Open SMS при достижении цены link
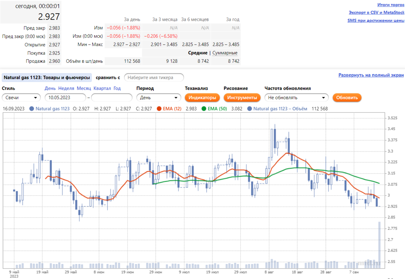The width and height of the screenshot is (405, 279). point(376,20)
